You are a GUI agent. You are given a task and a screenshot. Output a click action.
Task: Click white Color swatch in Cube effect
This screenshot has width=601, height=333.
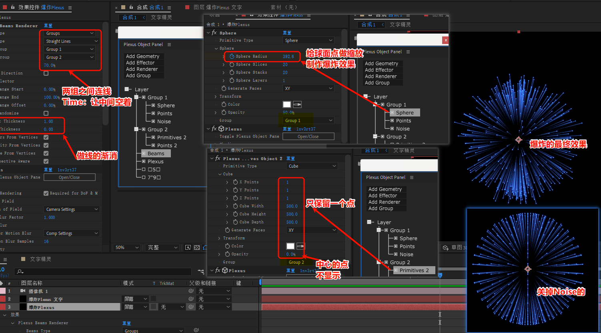point(290,246)
